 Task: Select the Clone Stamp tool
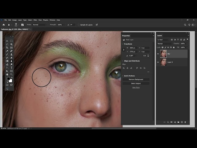(x=11, y=54)
